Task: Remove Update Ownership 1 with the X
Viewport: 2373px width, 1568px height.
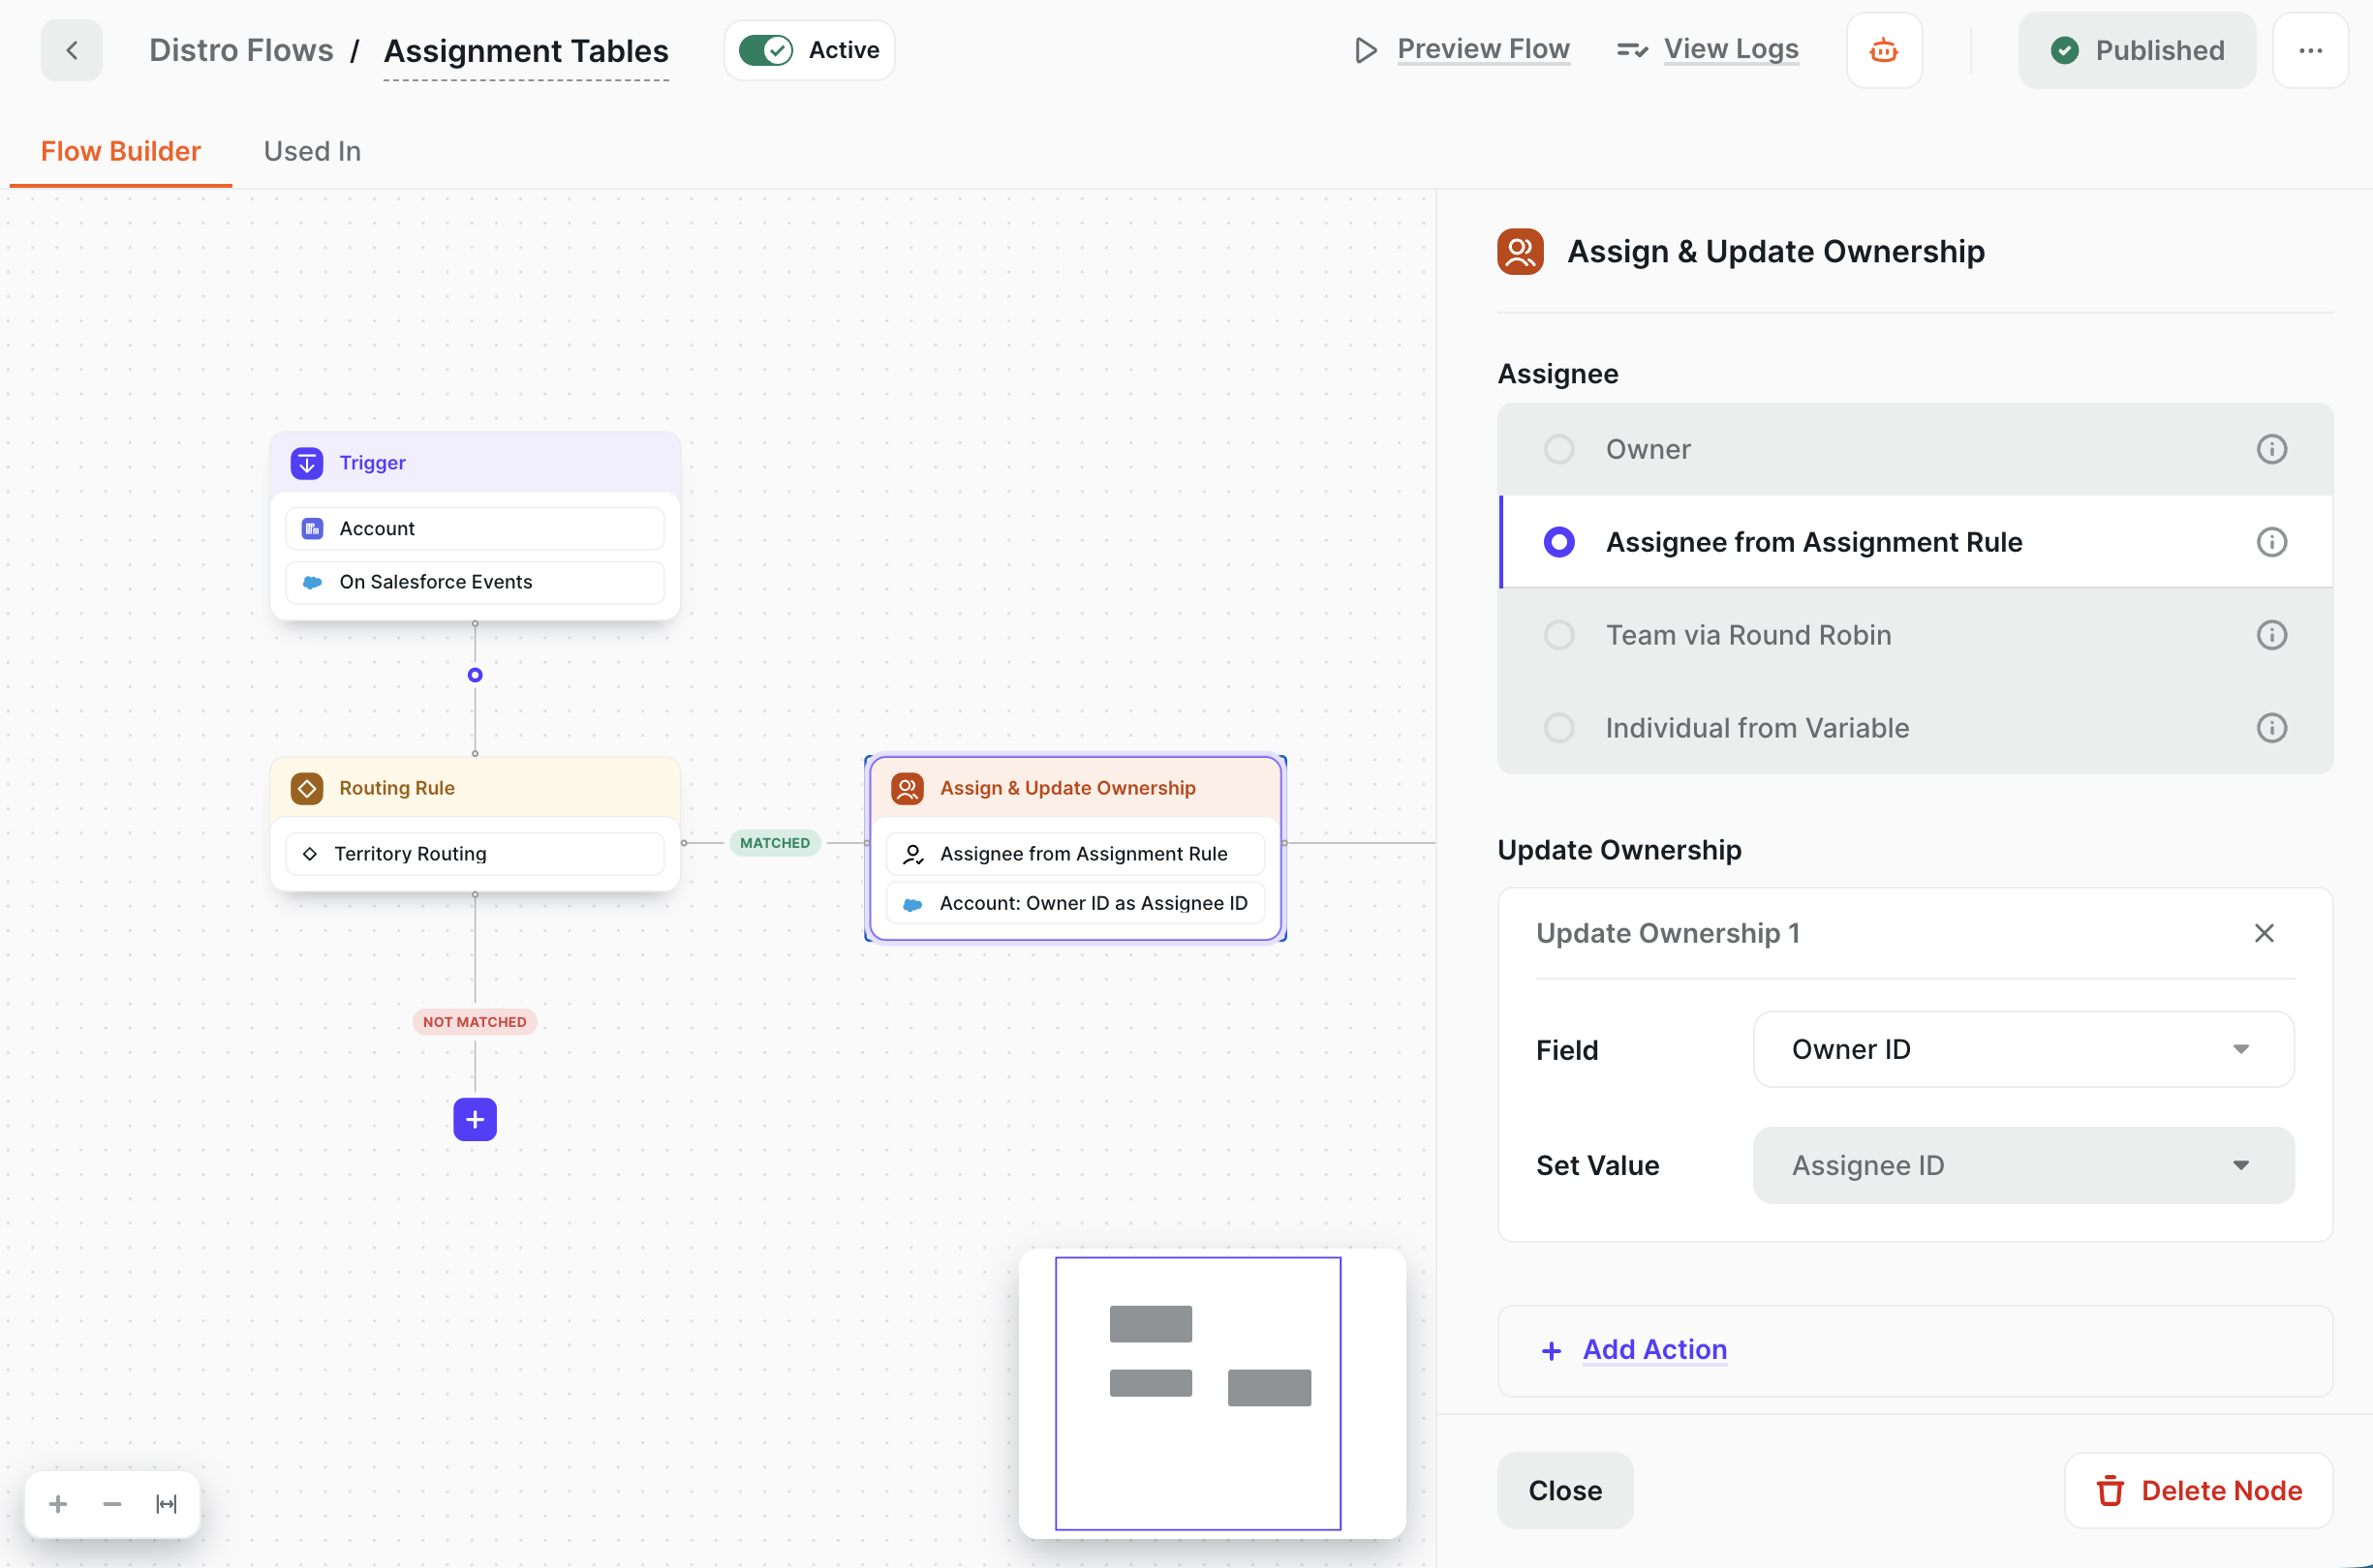Action: pyautogui.click(x=2264, y=933)
